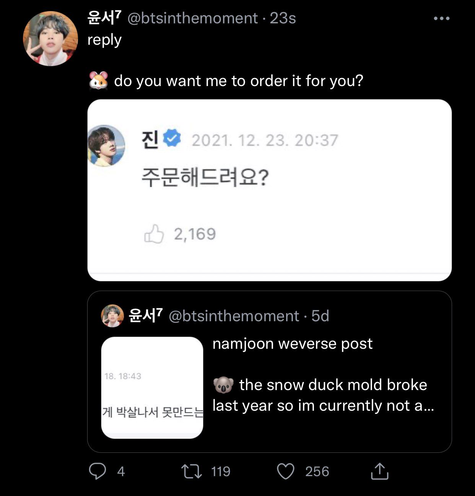Click the retweet count 119
This screenshot has width=475, height=496.
pyautogui.click(x=221, y=472)
